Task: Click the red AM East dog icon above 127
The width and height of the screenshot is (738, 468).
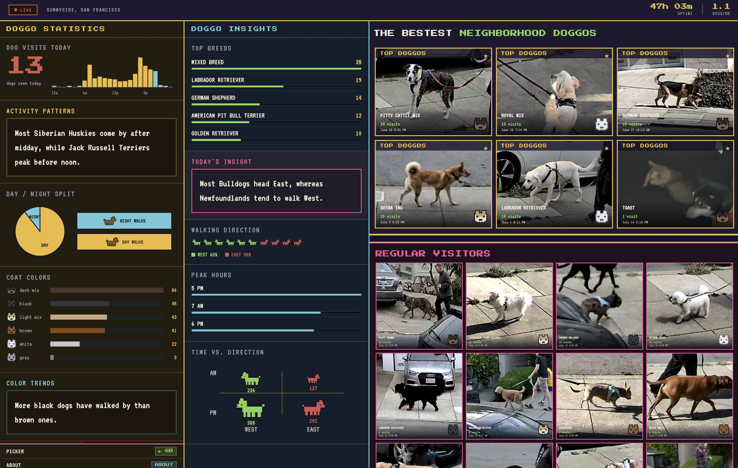Action: click(313, 379)
